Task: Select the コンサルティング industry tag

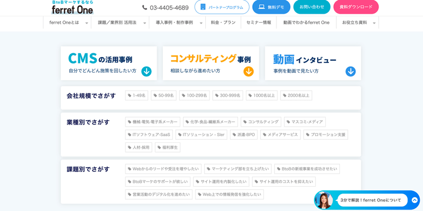Action: 261,122
